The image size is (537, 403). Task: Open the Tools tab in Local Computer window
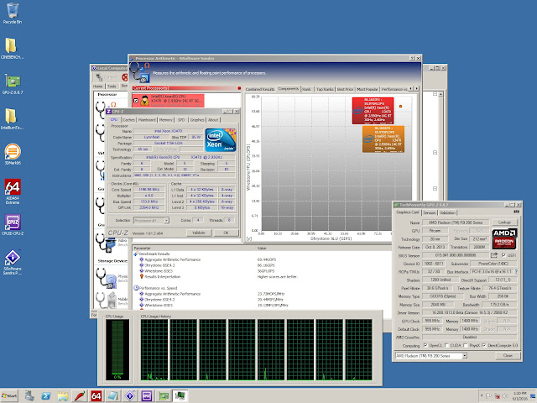[112, 86]
